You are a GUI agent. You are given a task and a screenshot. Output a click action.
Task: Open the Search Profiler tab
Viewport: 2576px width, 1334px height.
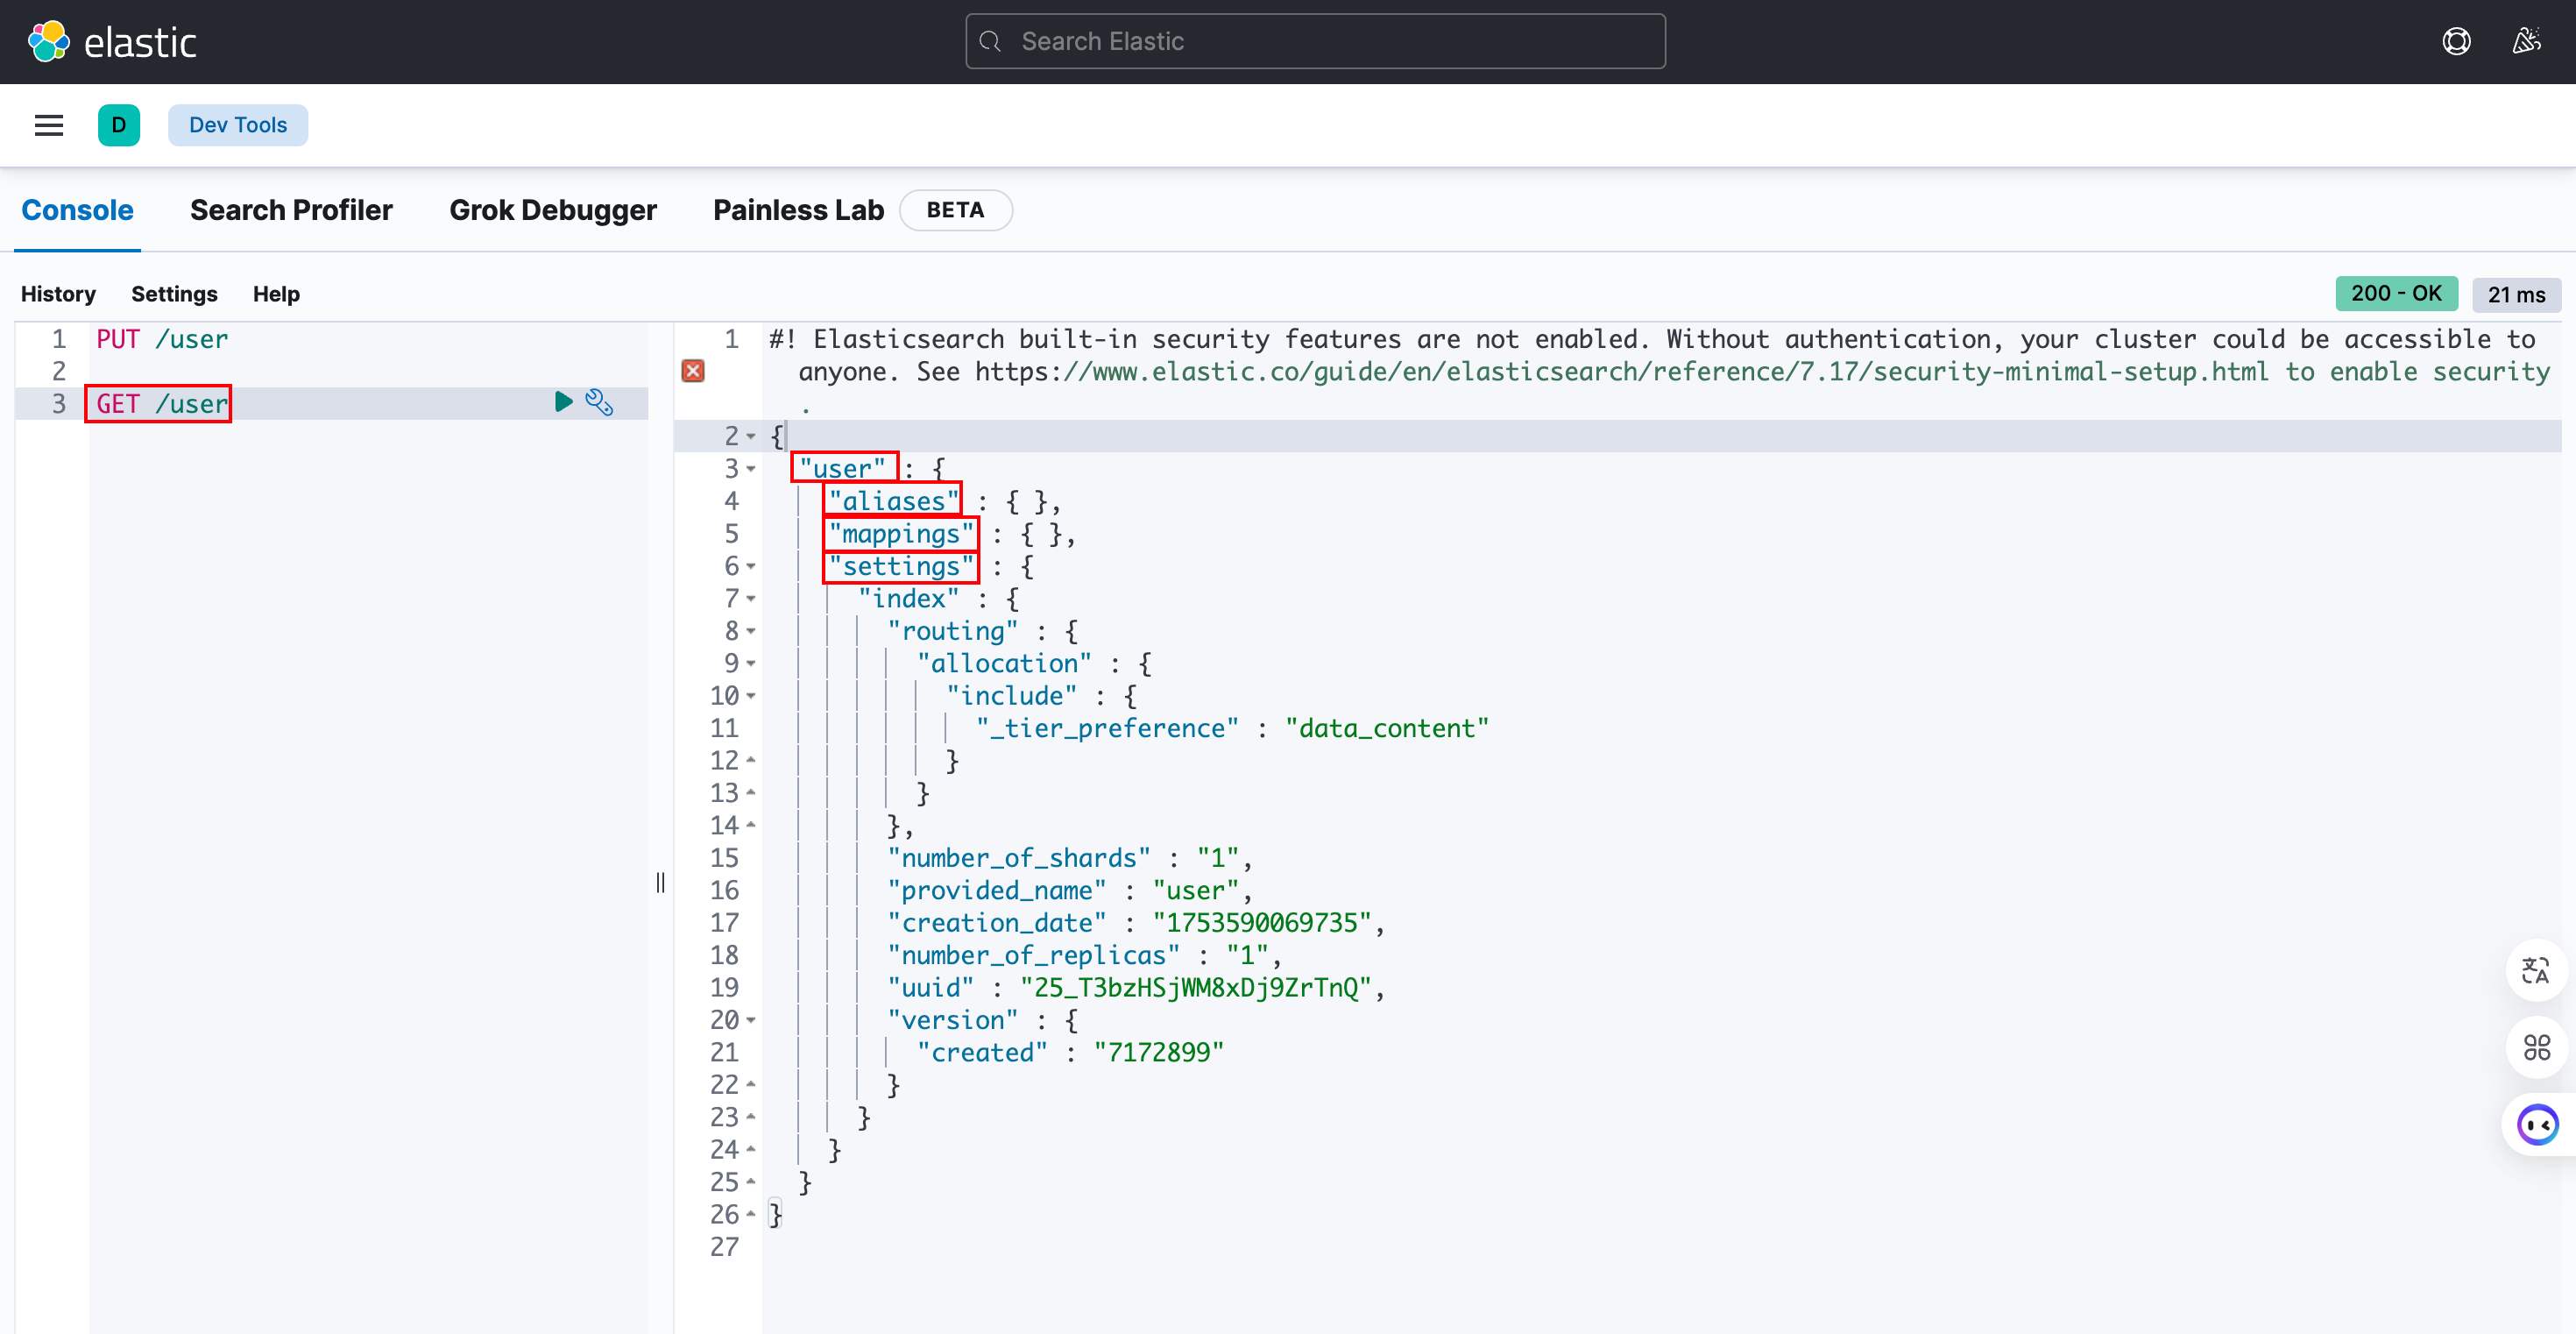(291, 210)
